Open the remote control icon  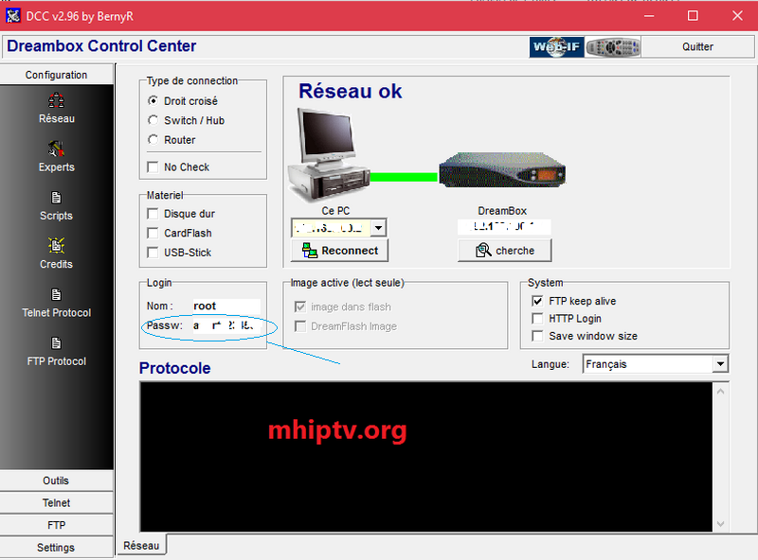(612, 47)
